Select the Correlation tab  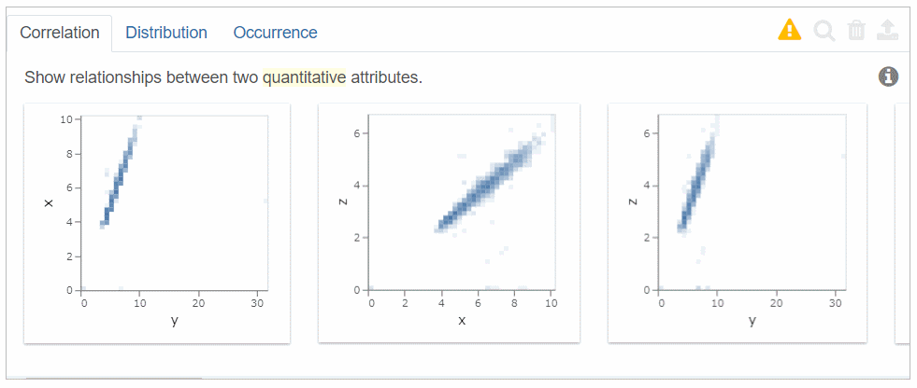point(60,34)
